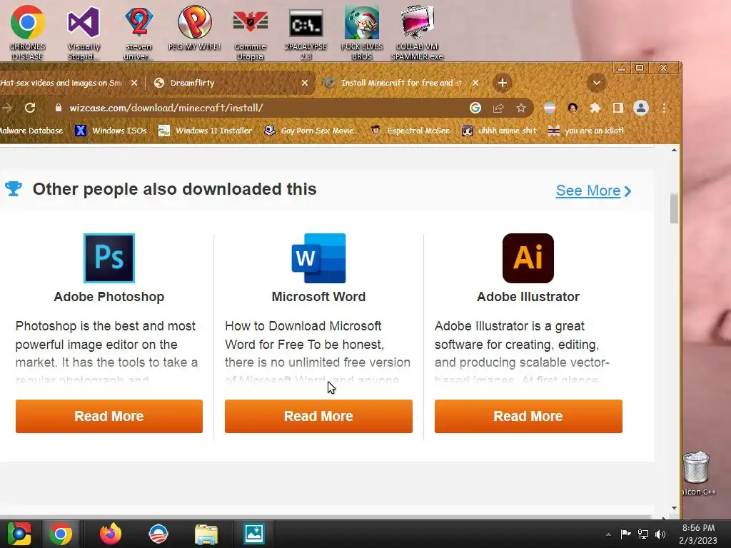Click the browser reload button
This screenshot has height=548, width=731.
point(30,108)
